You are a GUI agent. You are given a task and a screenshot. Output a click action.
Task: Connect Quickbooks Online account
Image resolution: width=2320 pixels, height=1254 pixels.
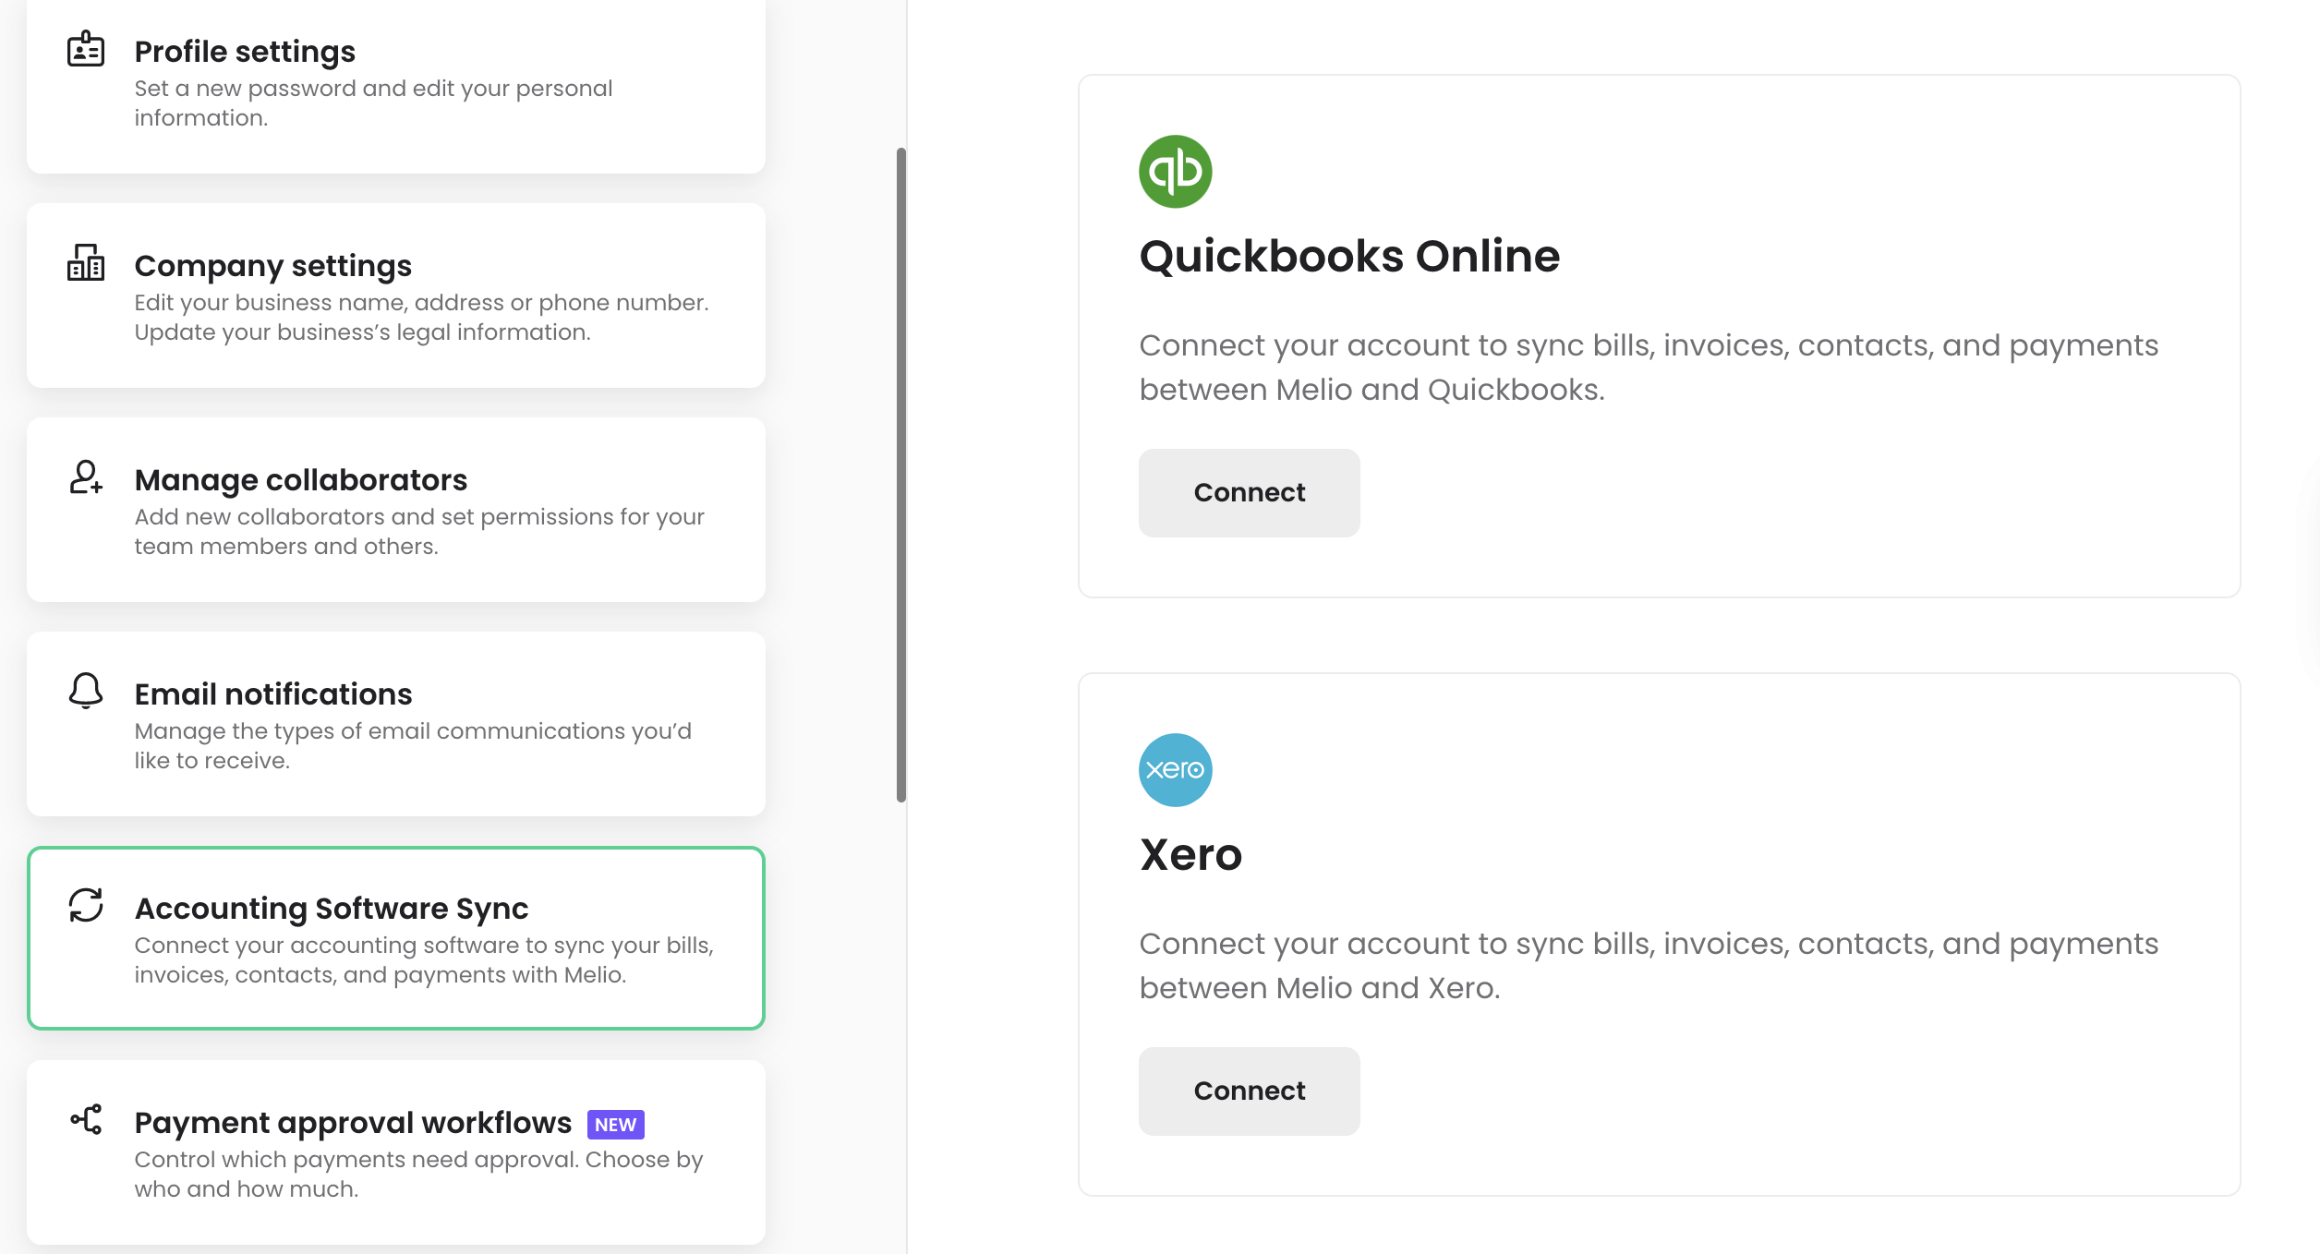(x=1249, y=493)
